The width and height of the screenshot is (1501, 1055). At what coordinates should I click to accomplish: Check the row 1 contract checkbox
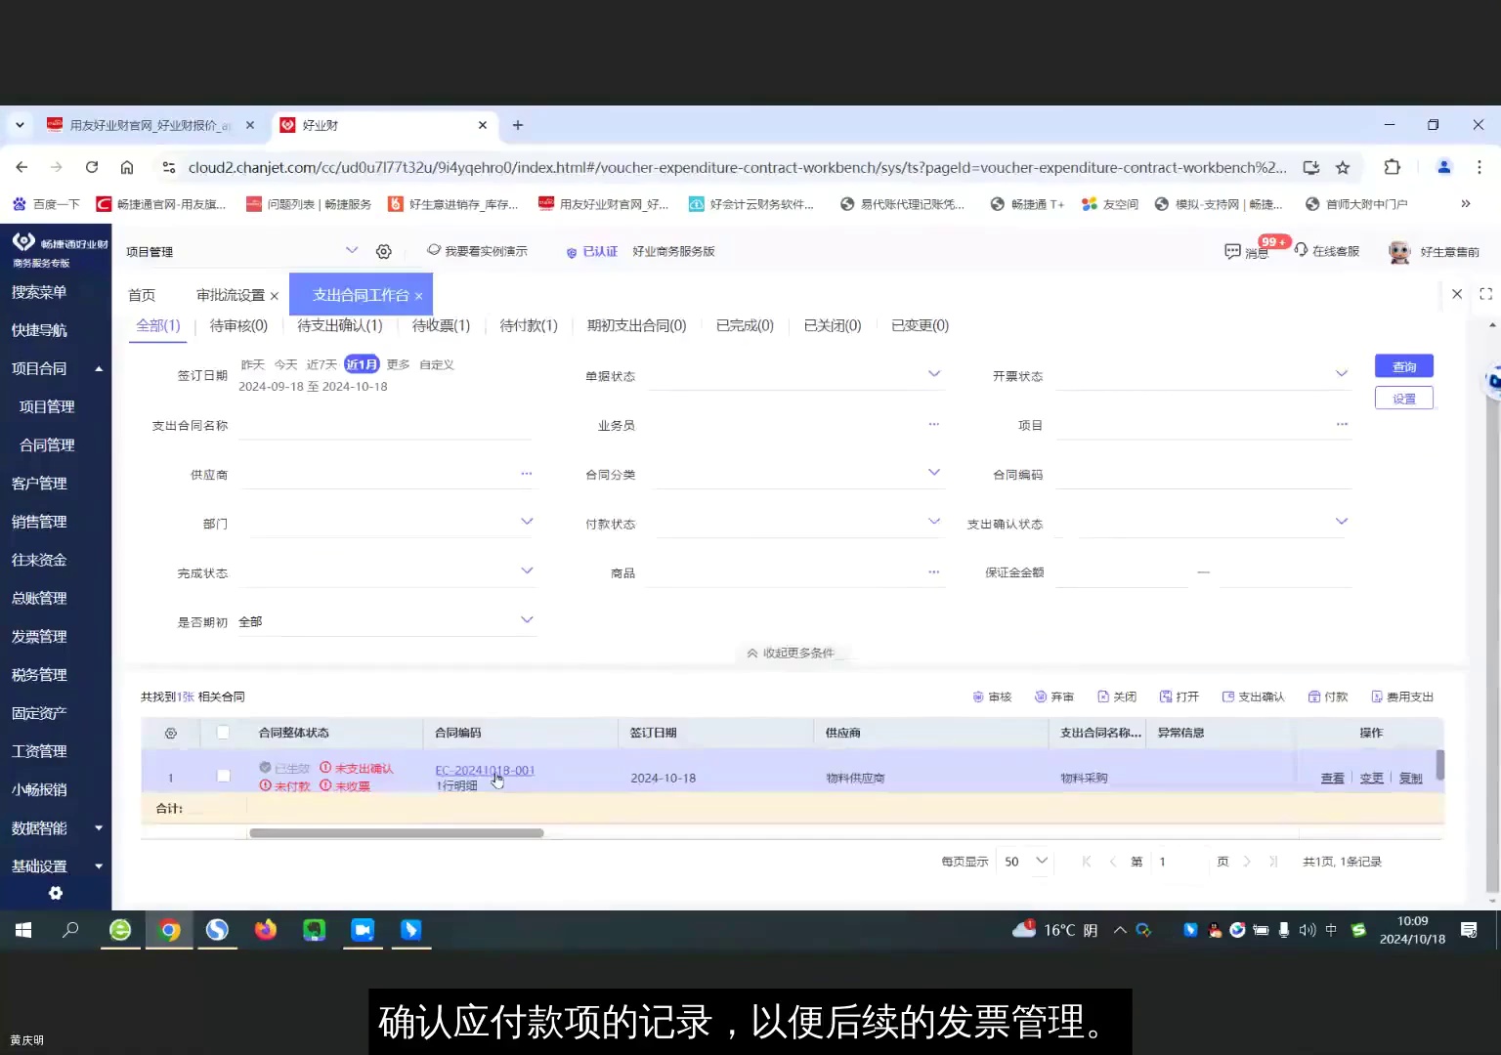point(223,775)
